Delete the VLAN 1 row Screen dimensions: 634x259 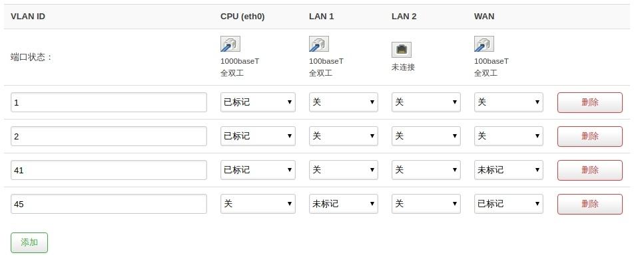coord(589,102)
